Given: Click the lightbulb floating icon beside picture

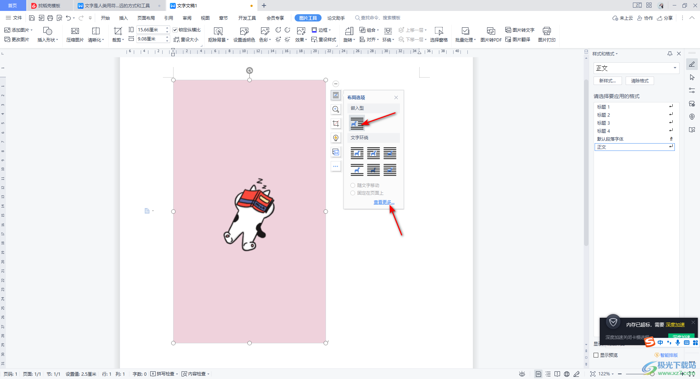Looking at the screenshot, I should coord(336,138).
